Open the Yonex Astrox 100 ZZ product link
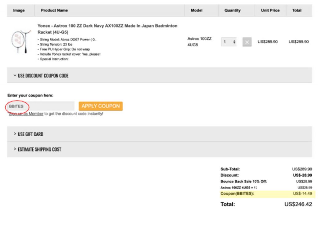The image size is (318, 243). tap(107, 29)
